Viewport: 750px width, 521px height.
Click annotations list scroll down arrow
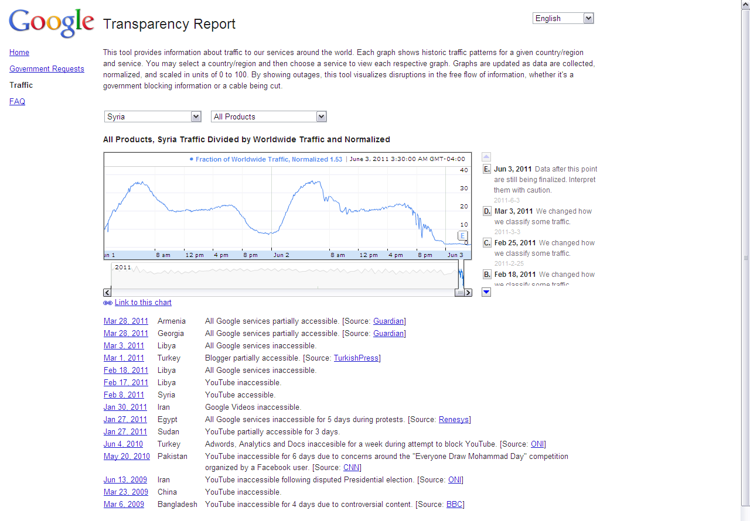click(x=486, y=292)
